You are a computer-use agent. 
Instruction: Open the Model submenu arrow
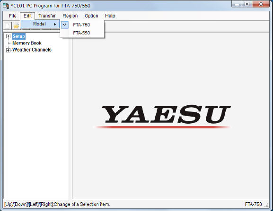(x=55, y=25)
